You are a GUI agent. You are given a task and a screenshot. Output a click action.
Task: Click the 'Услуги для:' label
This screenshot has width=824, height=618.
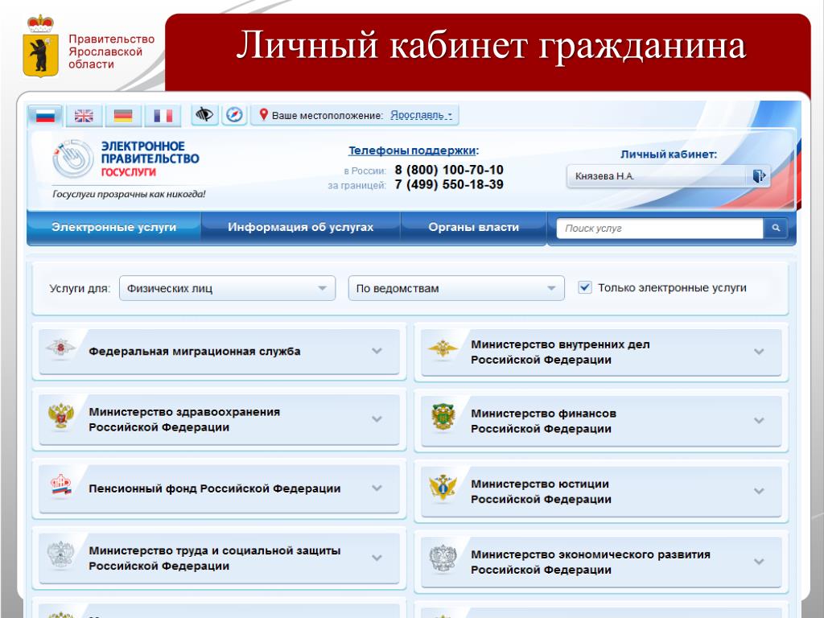(80, 289)
